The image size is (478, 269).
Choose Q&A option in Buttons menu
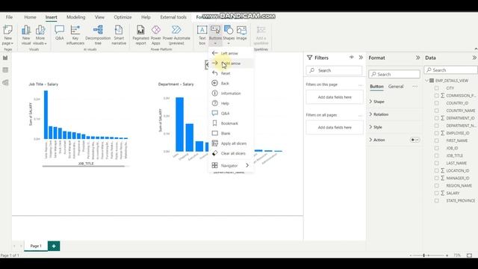231,114
